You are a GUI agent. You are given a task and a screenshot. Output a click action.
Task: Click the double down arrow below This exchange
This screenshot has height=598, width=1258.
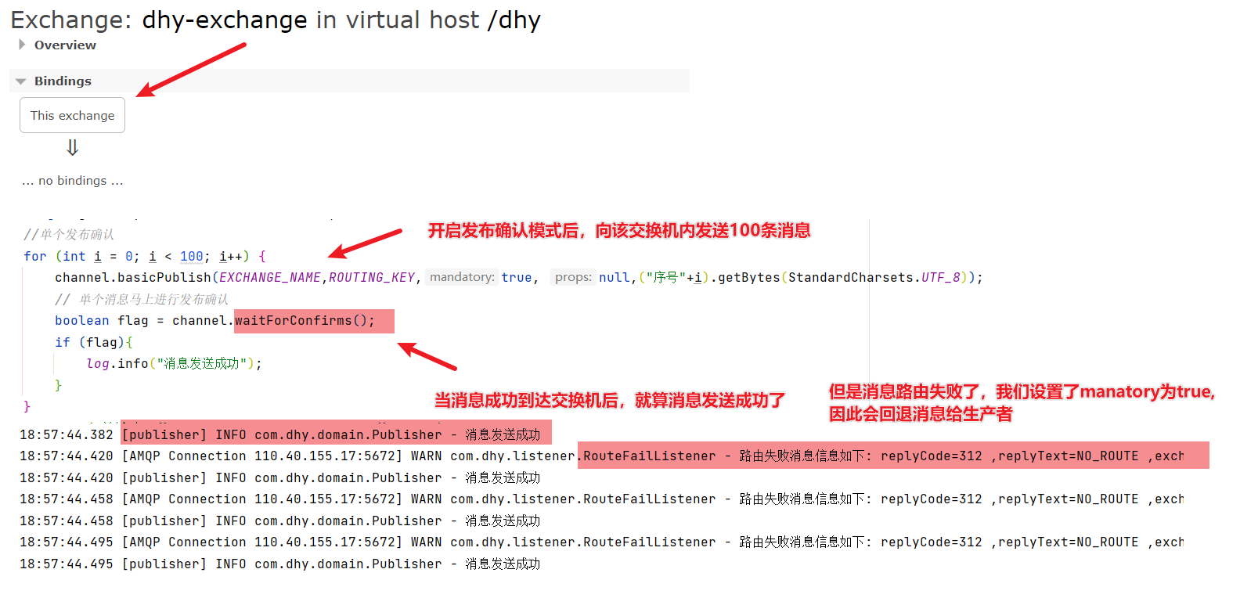coord(72,148)
